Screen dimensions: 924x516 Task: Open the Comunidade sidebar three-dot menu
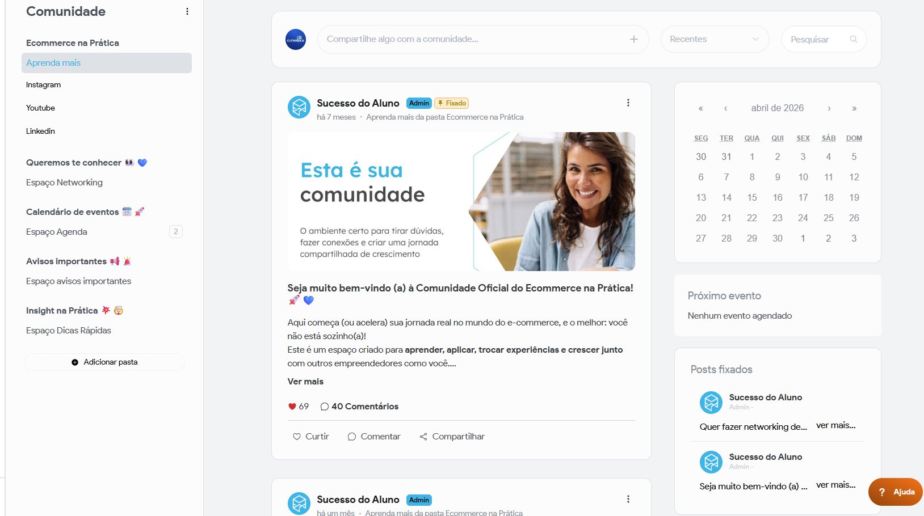coord(187,11)
